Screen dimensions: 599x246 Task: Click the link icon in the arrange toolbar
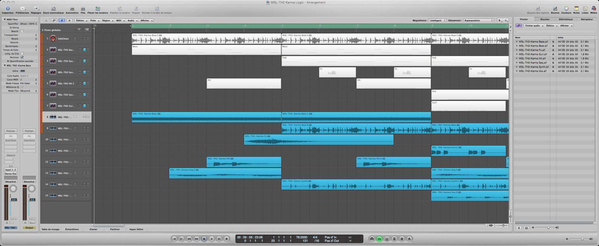(54, 21)
